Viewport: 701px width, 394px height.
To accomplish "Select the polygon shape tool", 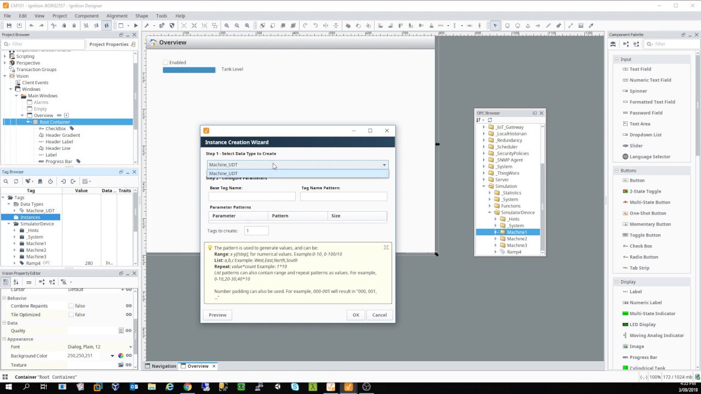I will 527,25.
